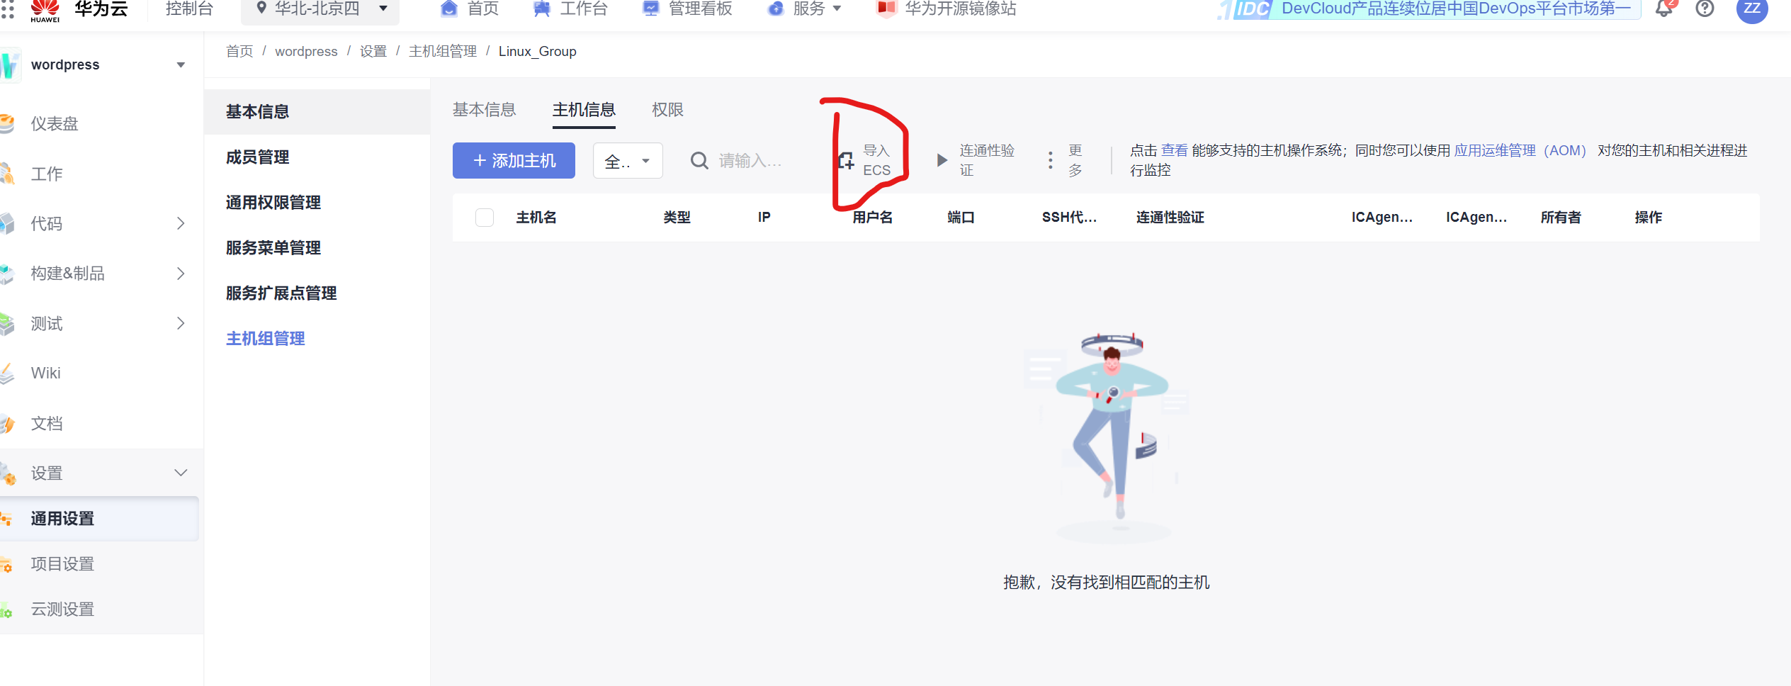
Task: Open the 全.. filter dropdown
Action: point(628,161)
